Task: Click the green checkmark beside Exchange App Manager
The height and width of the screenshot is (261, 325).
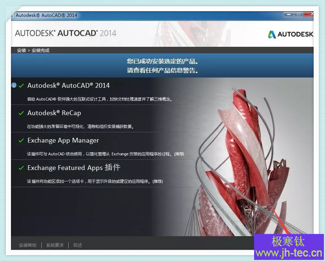Action: pos(21,141)
